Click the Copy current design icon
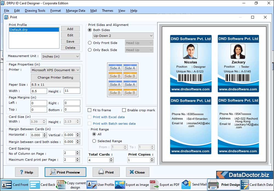 point(61,184)
